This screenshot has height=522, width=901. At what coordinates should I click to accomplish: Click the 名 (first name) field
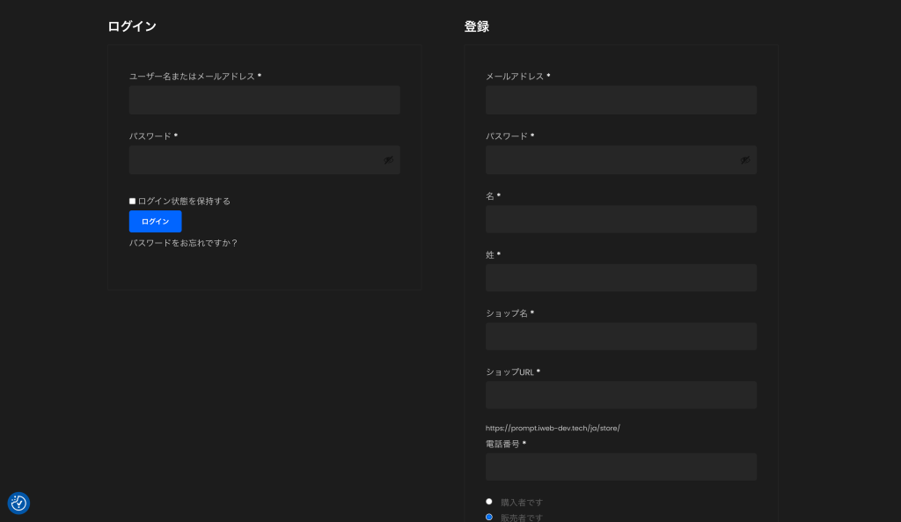(620, 219)
